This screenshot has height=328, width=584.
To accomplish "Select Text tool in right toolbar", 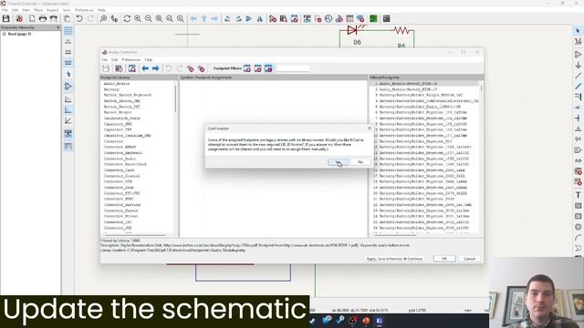I will point(578,195).
